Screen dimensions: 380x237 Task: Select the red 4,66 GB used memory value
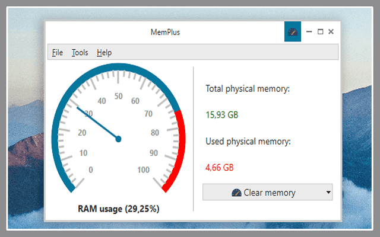tap(219, 168)
